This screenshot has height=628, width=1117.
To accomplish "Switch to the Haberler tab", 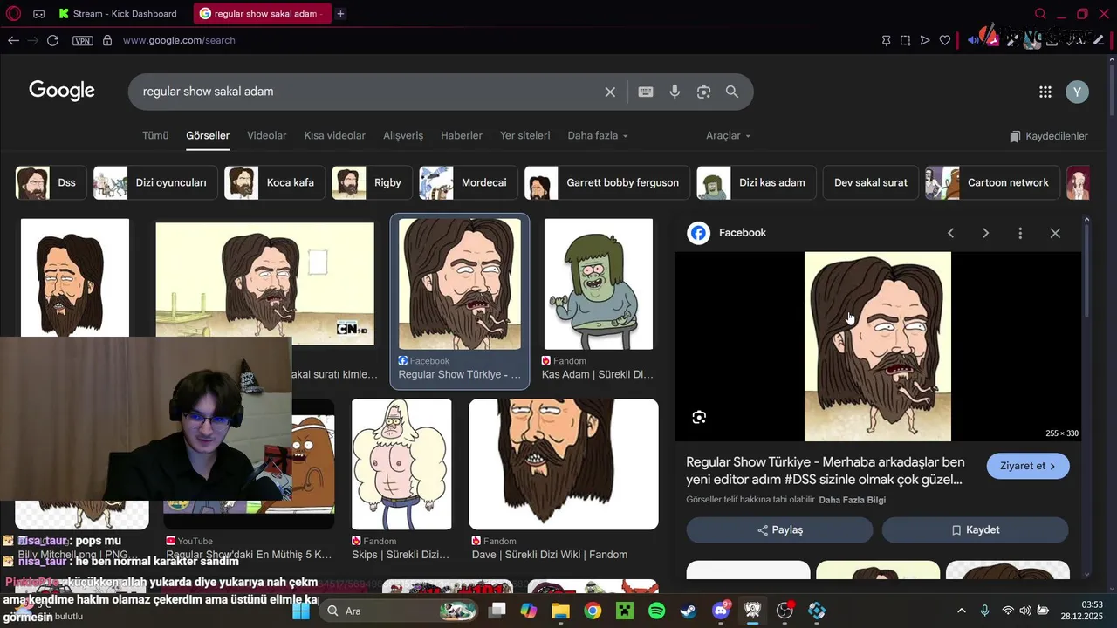I will point(462,135).
